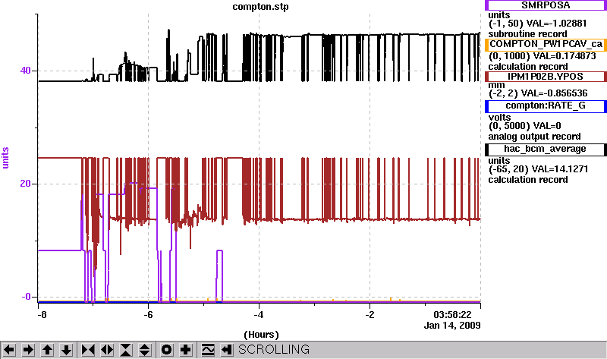Click the (Hours) x-axis label
The height and width of the screenshot is (359, 607).
[x=261, y=334]
